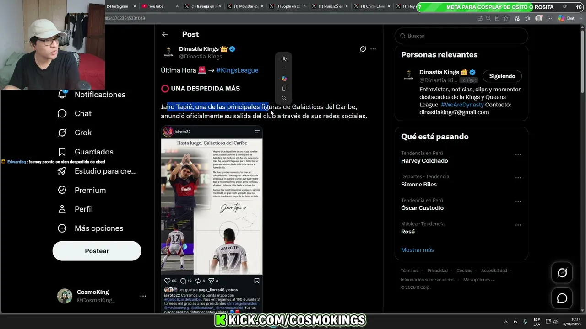The image size is (586, 329).
Task: Open the Privacidad footer link
Action: [438, 271]
